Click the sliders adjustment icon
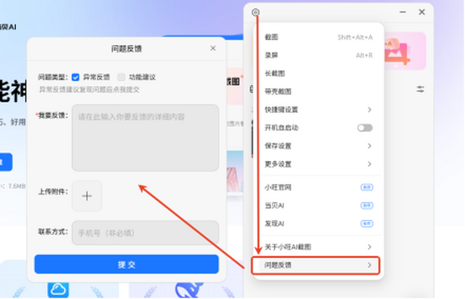The image size is (465, 299). click(420, 89)
